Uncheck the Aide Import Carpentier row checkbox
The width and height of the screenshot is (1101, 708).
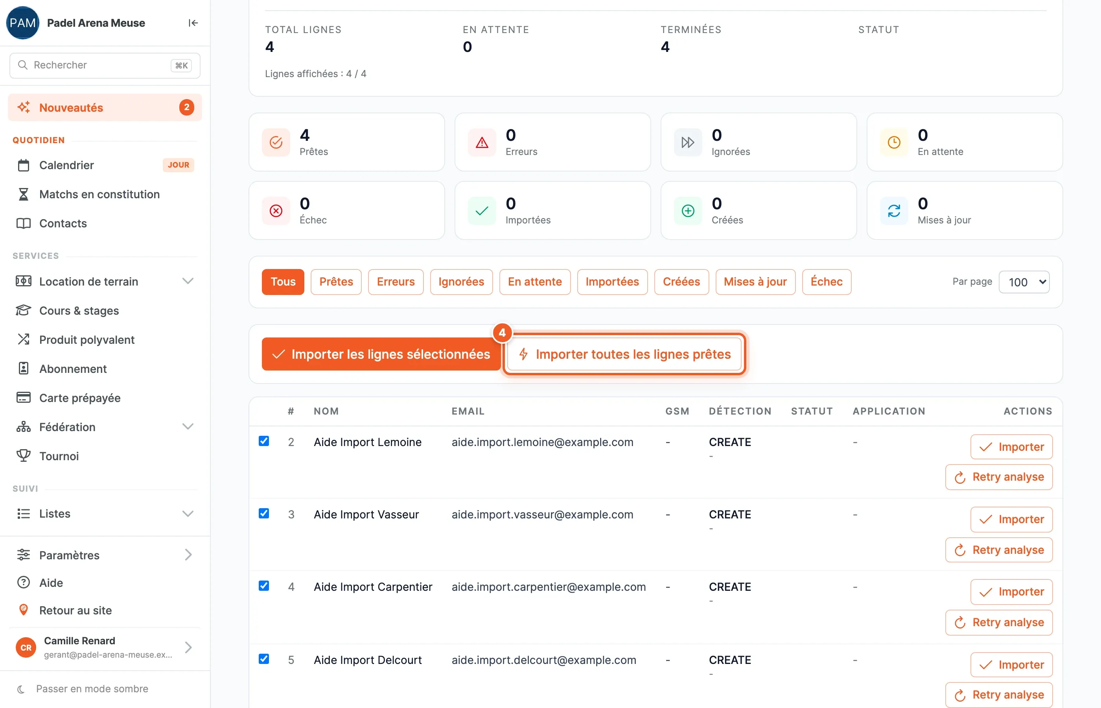click(x=264, y=586)
